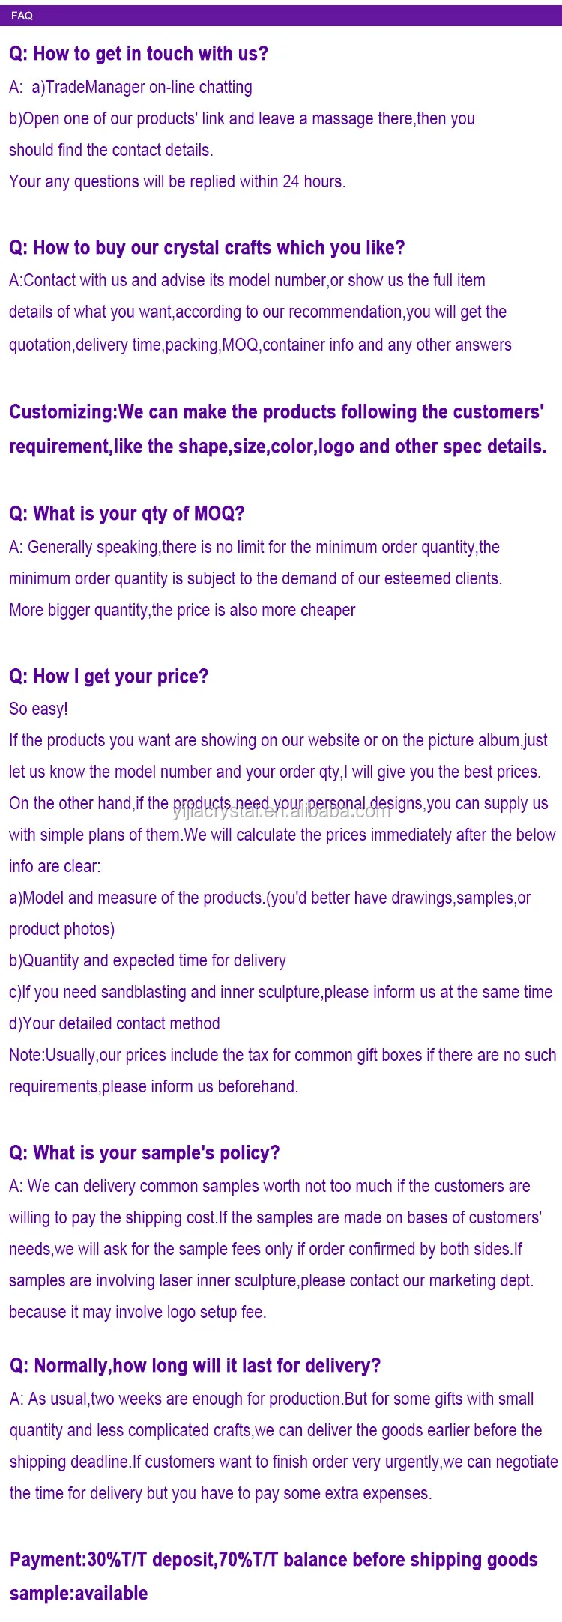
Task: Click 'd)Your detailed contact method' line
Action: coord(115,1023)
